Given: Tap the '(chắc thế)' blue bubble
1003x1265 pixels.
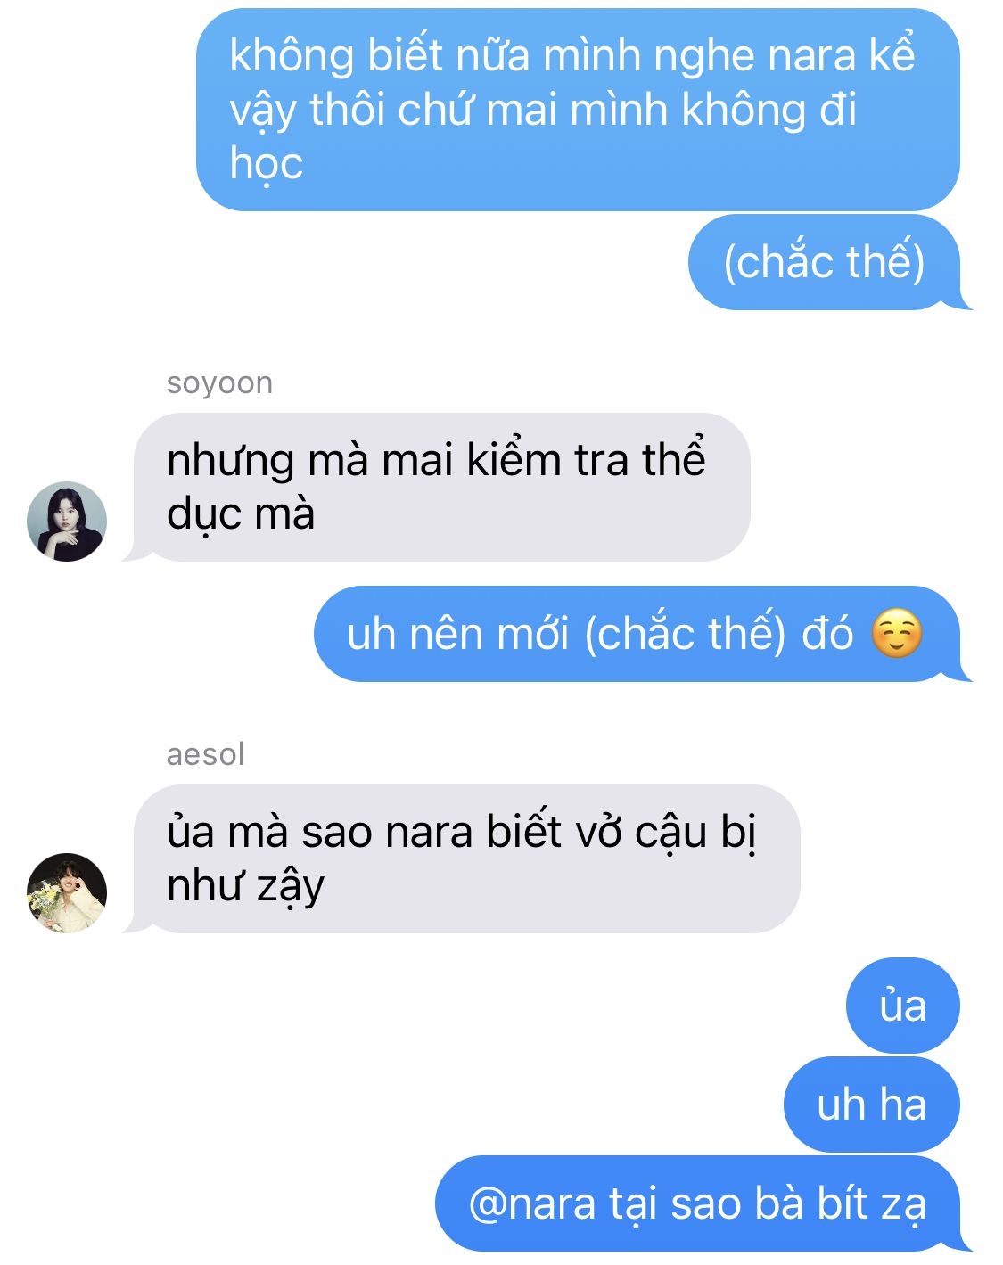Looking at the screenshot, I should tap(824, 262).
